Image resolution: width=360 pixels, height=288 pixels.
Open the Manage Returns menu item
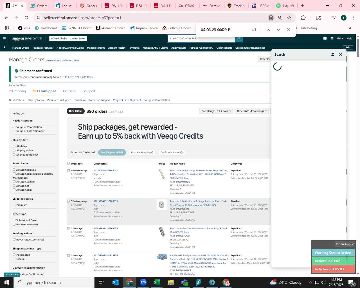(96, 48)
